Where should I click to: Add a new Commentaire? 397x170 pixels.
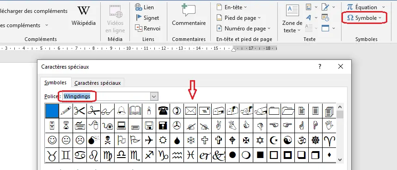point(189,15)
